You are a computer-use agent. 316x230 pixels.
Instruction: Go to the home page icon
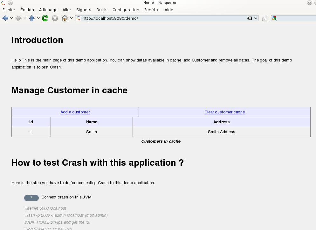pos(65,18)
